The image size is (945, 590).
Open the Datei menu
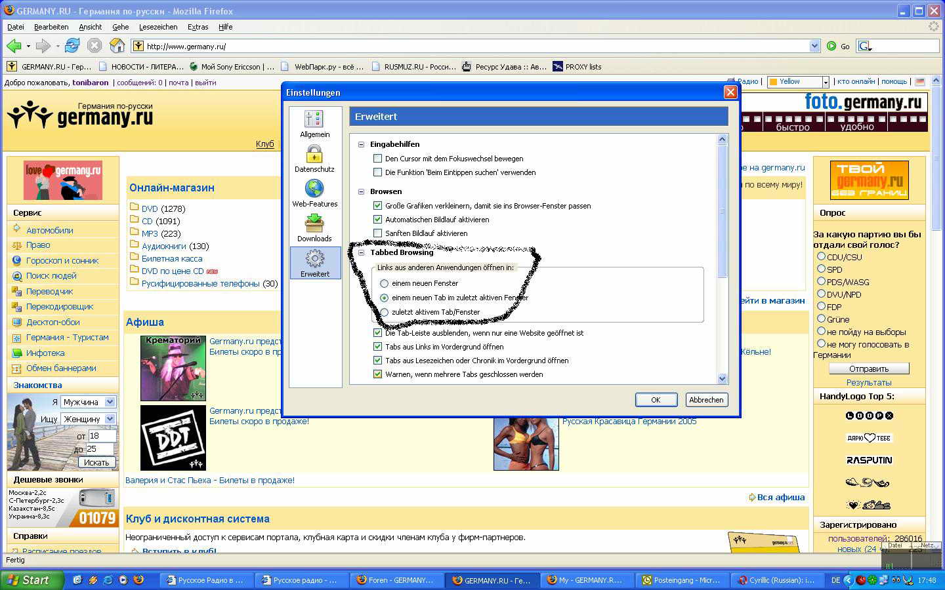[16, 27]
